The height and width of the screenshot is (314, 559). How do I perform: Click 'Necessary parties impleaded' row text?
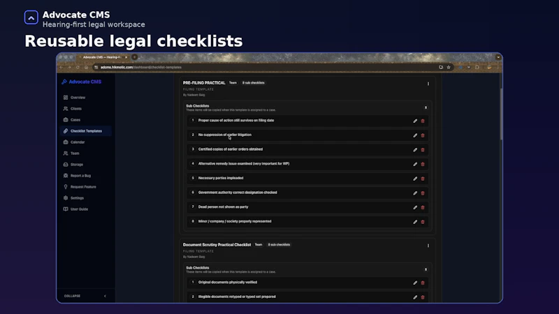coord(221,178)
